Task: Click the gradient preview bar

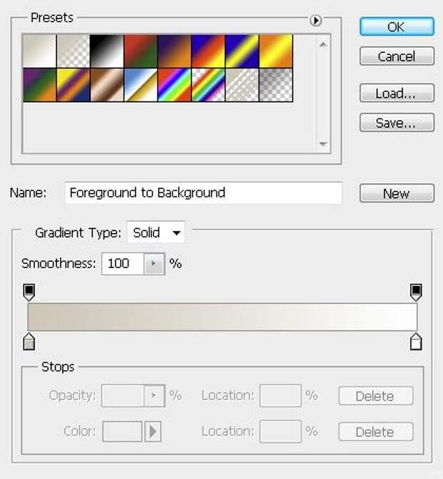Action: point(222,317)
